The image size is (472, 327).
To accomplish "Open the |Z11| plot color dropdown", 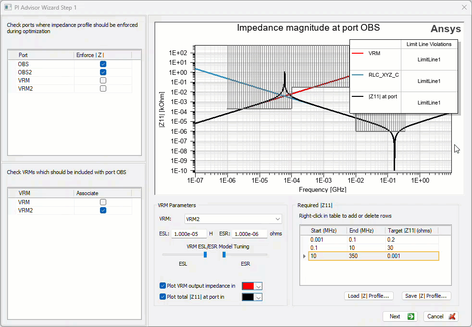I will pyautogui.click(x=258, y=297).
